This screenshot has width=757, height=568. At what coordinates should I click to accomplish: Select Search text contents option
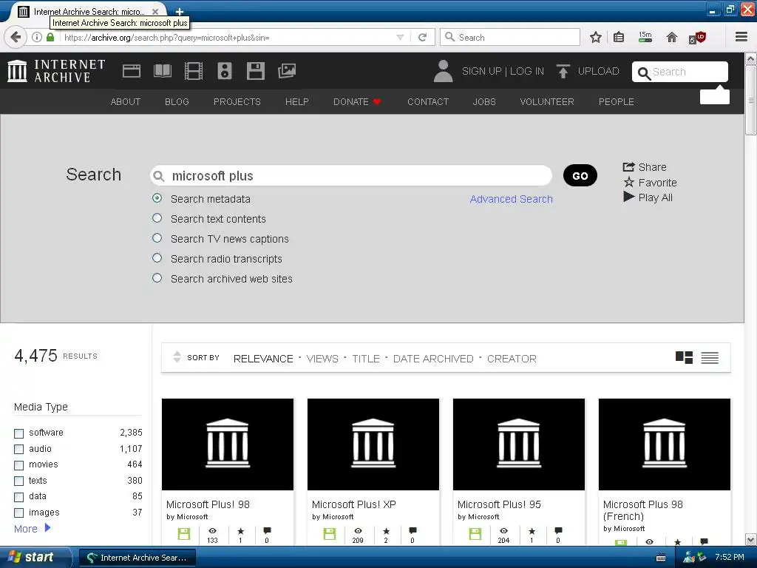pos(157,218)
